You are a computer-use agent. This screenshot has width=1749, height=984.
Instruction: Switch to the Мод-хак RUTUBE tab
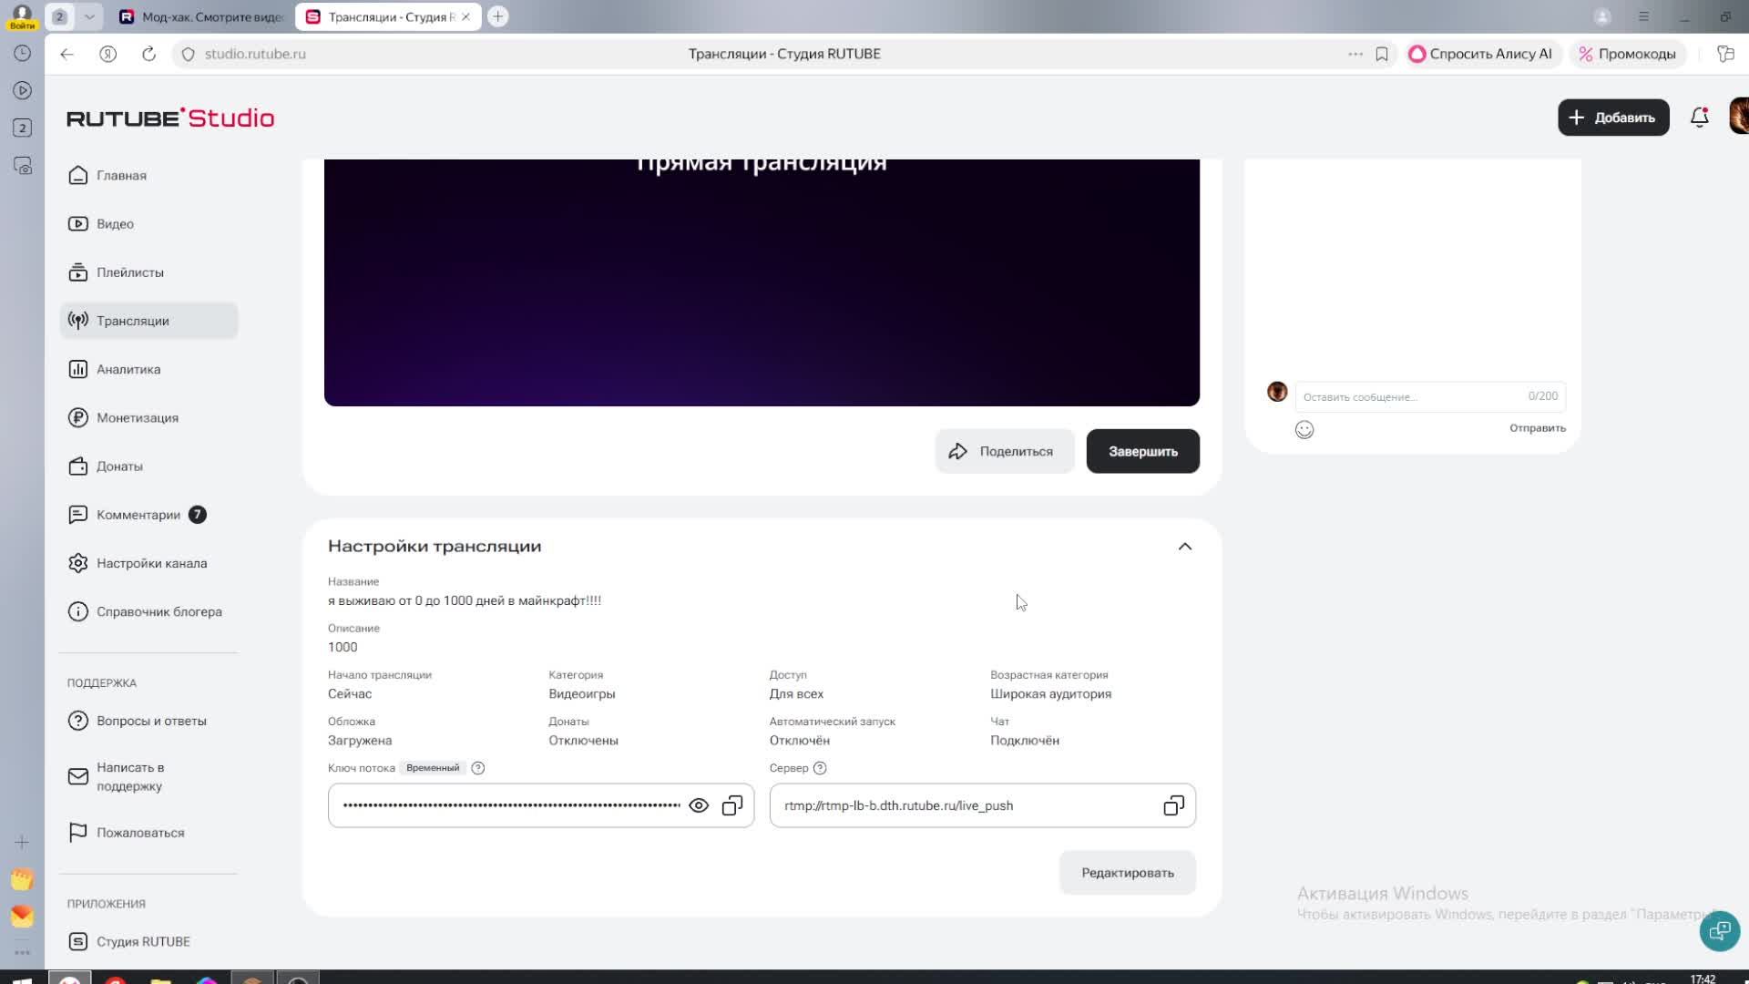[202, 16]
